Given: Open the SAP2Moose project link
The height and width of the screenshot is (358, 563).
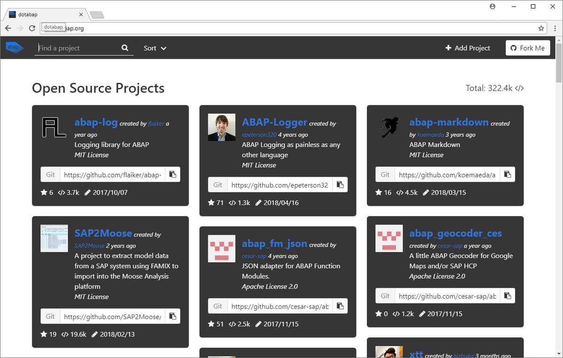Looking at the screenshot, I should pos(103,233).
